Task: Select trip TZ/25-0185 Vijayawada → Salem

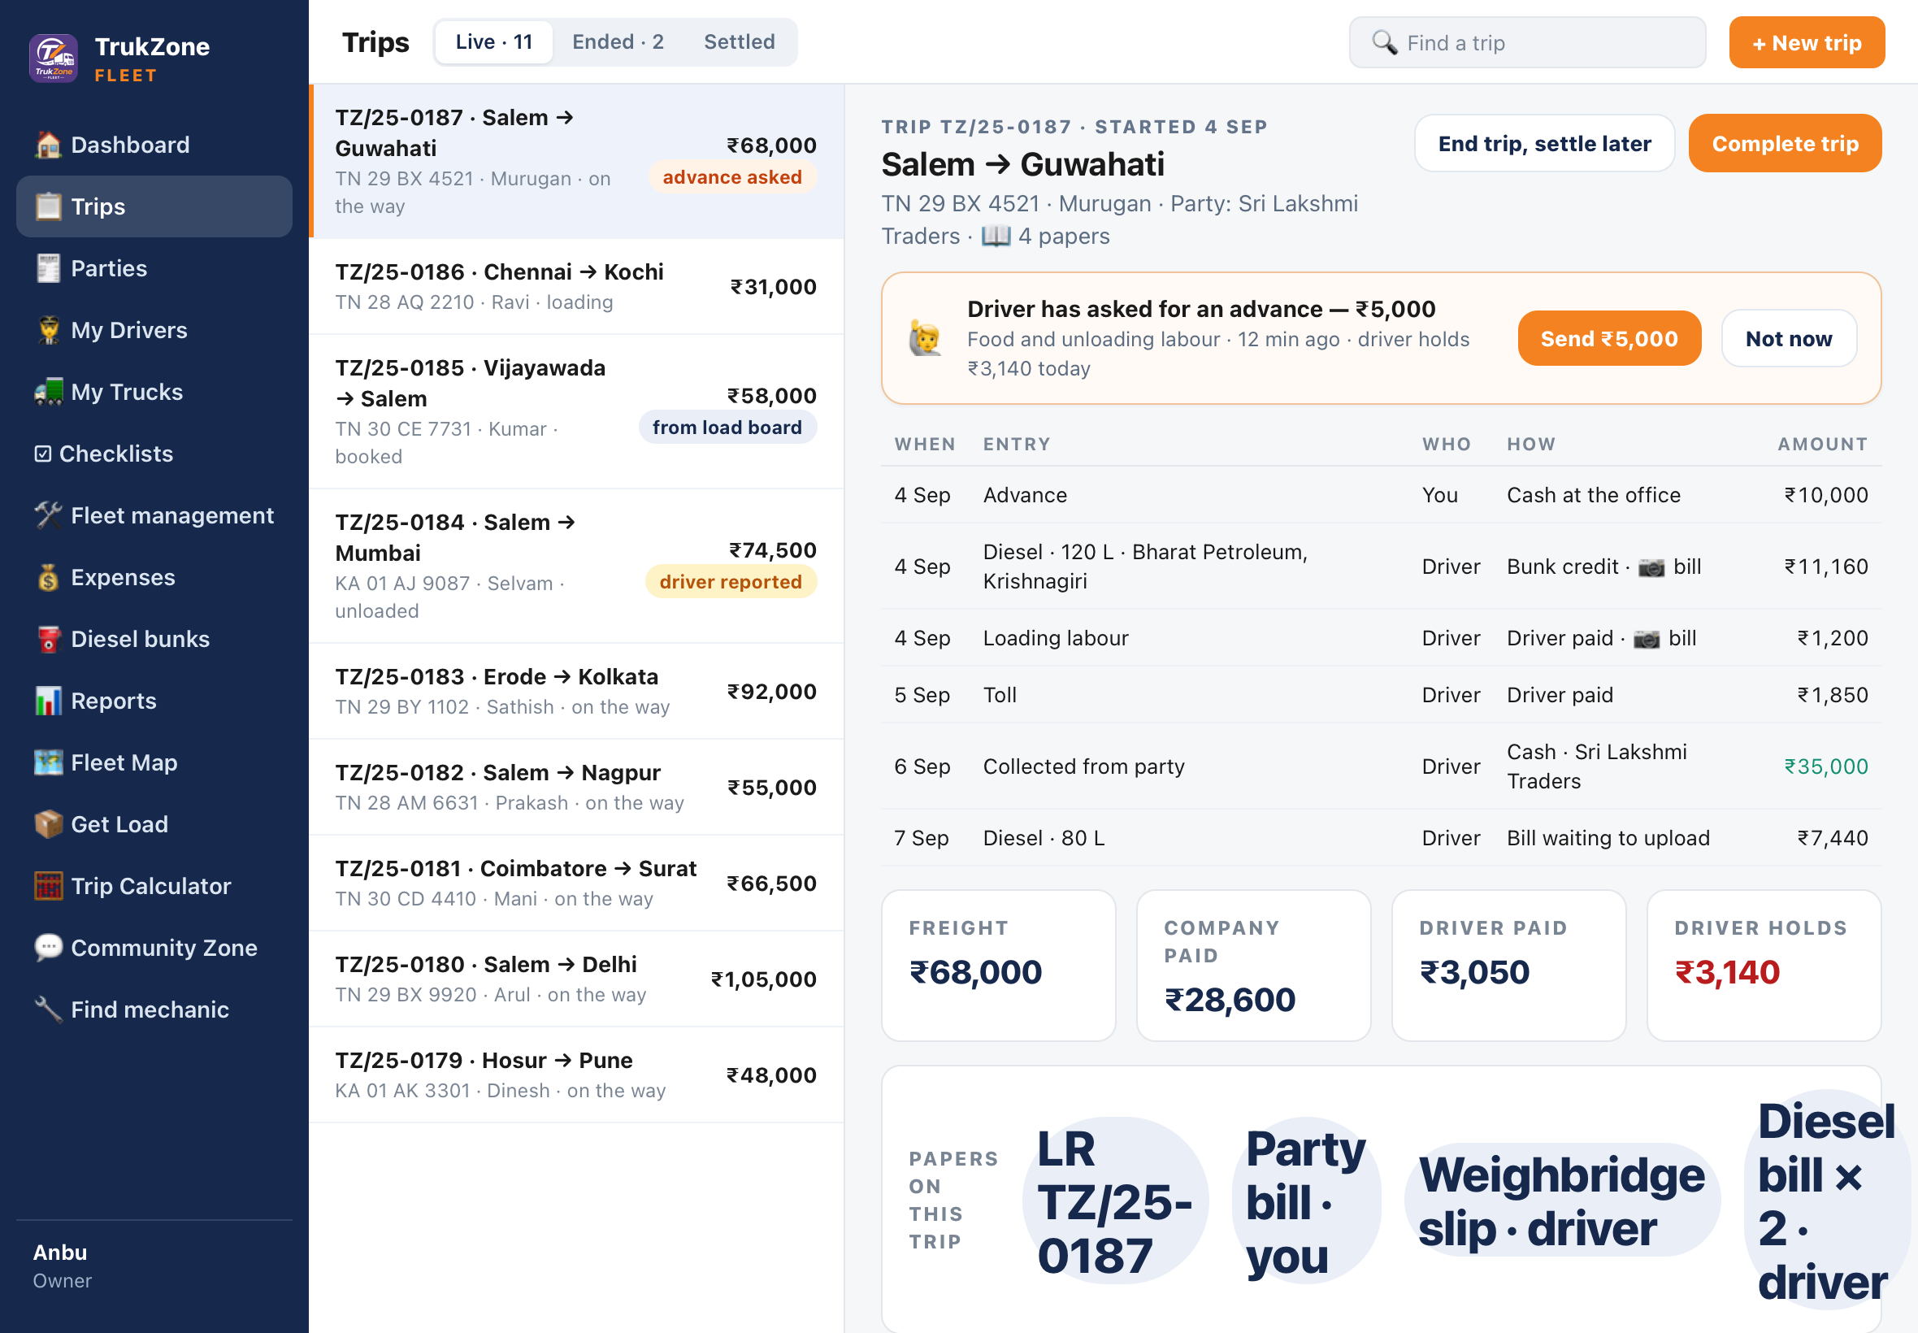Action: point(576,412)
